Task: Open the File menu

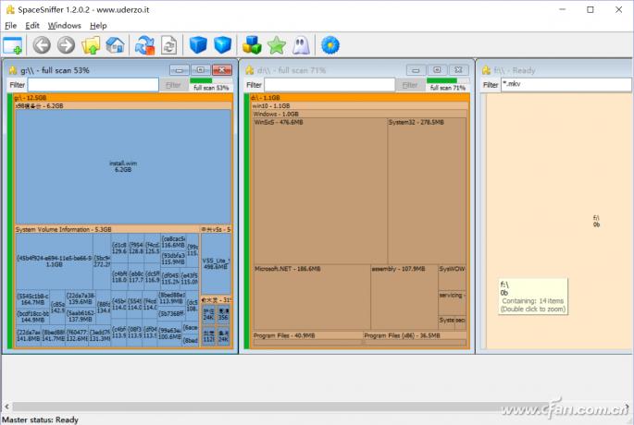Action: (10, 26)
